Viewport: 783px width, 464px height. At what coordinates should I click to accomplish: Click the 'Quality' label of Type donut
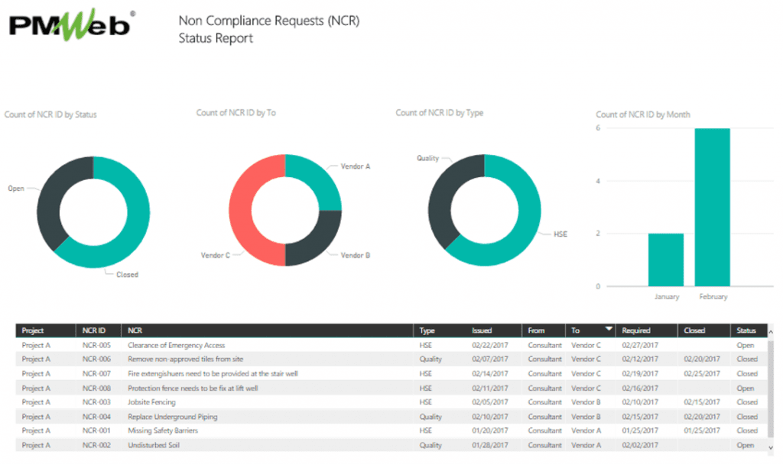428,158
